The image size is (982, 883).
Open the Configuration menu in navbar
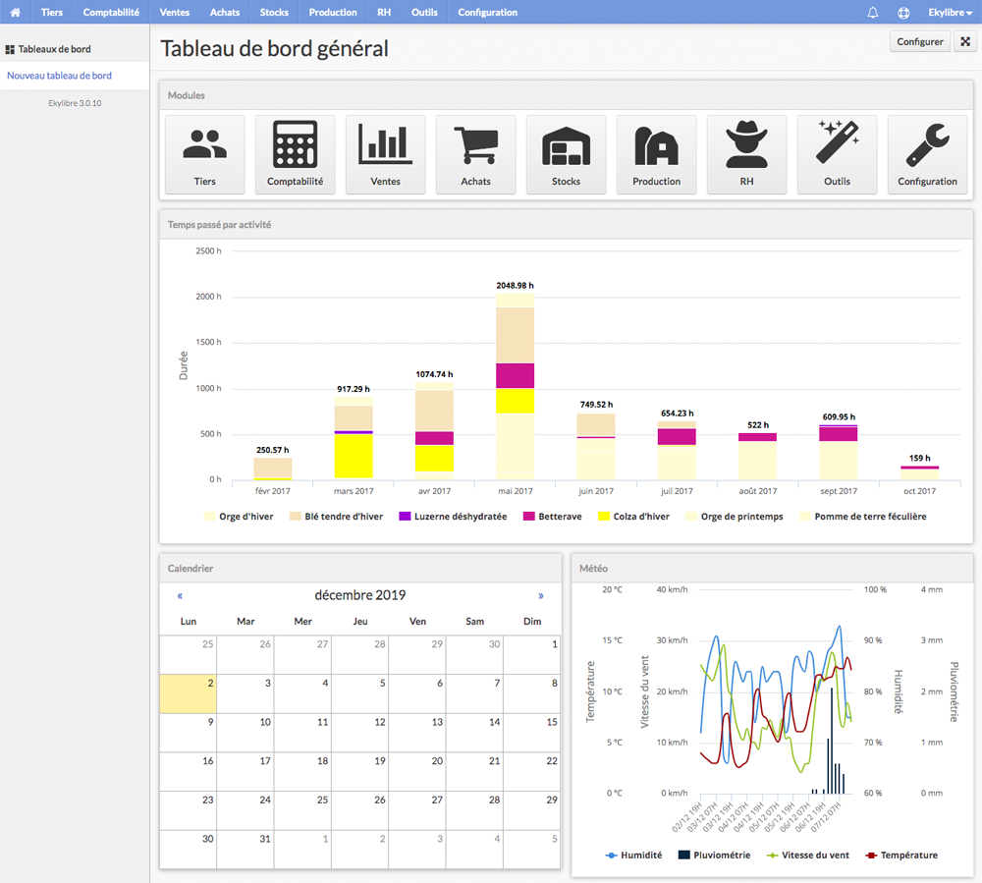pyautogui.click(x=488, y=12)
